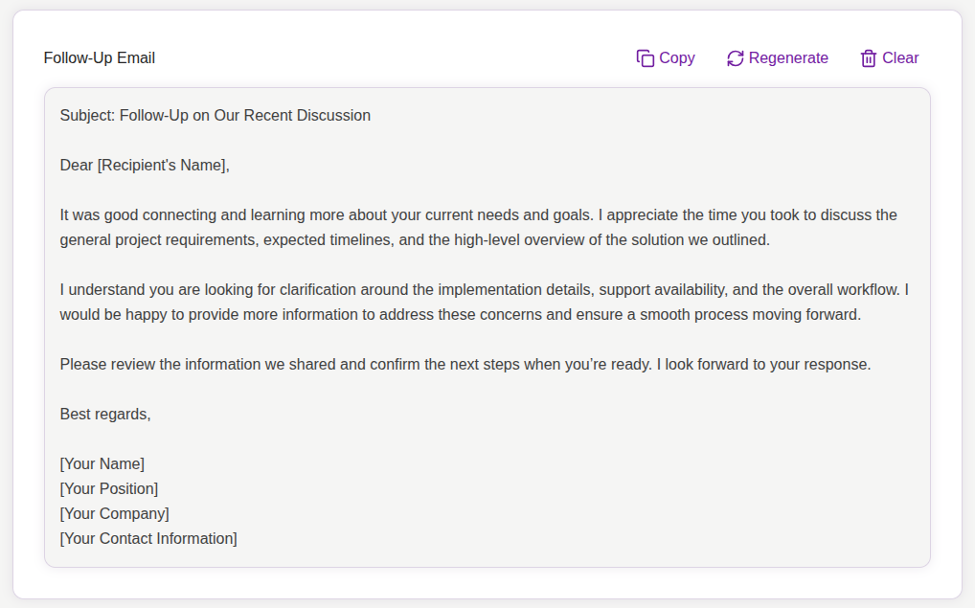
Task: Click the purple trash icon at top right
Action: pyautogui.click(x=869, y=57)
